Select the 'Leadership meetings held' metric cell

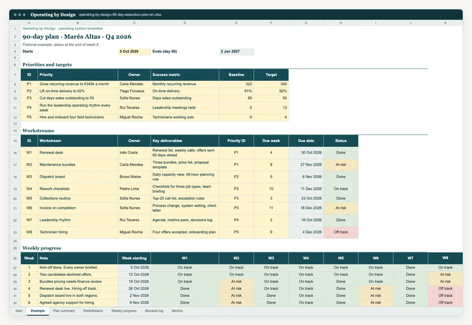tap(185, 108)
